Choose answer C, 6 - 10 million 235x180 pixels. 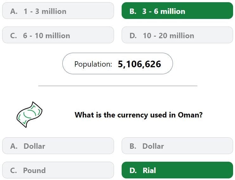tap(58, 35)
